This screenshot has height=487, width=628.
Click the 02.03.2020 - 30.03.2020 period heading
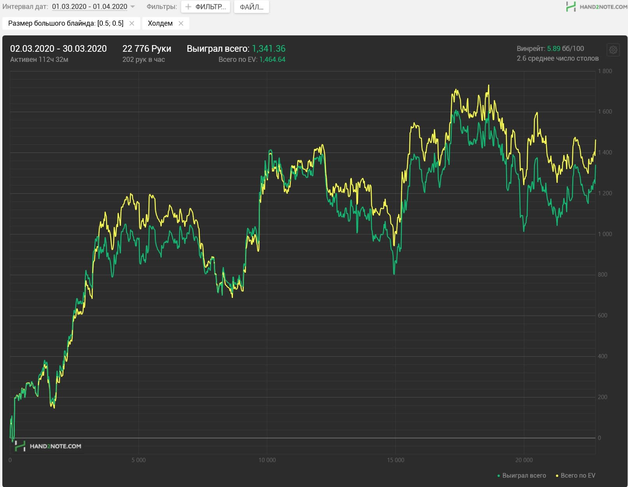[x=58, y=49]
